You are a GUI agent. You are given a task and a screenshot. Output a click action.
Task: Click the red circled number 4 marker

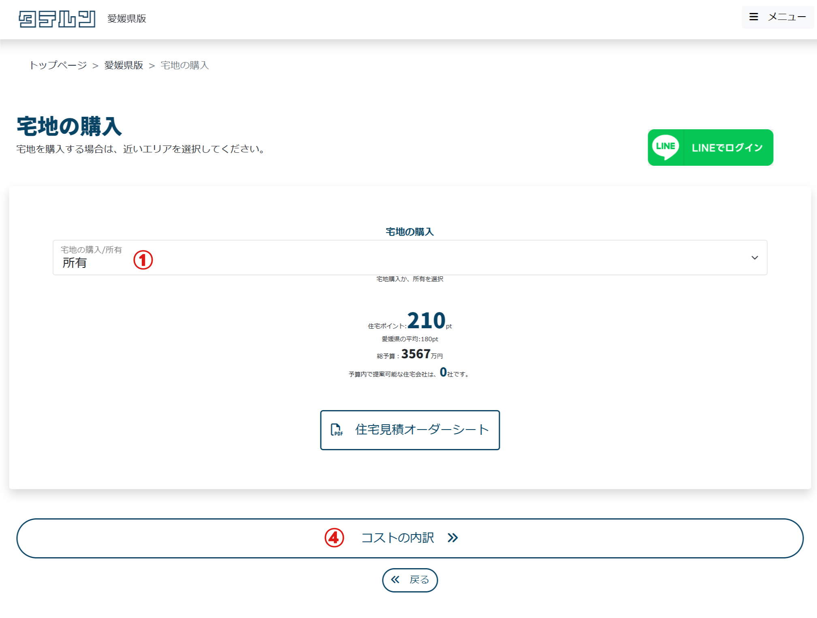coord(334,538)
